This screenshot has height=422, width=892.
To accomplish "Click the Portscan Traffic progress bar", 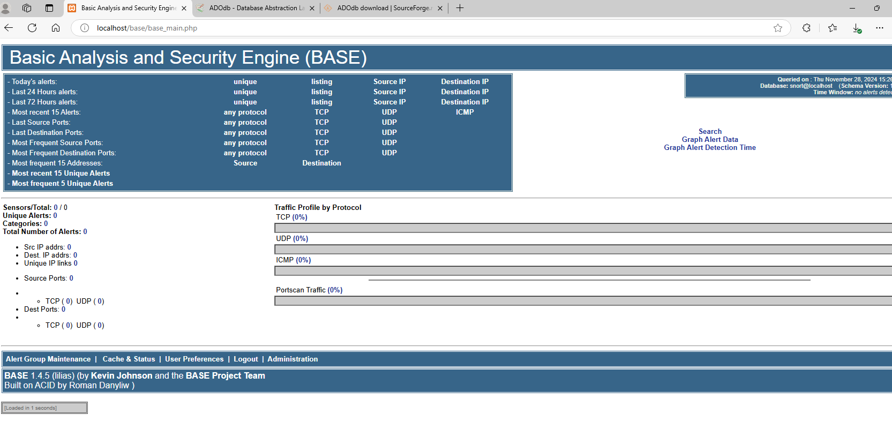I will point(583,300).
